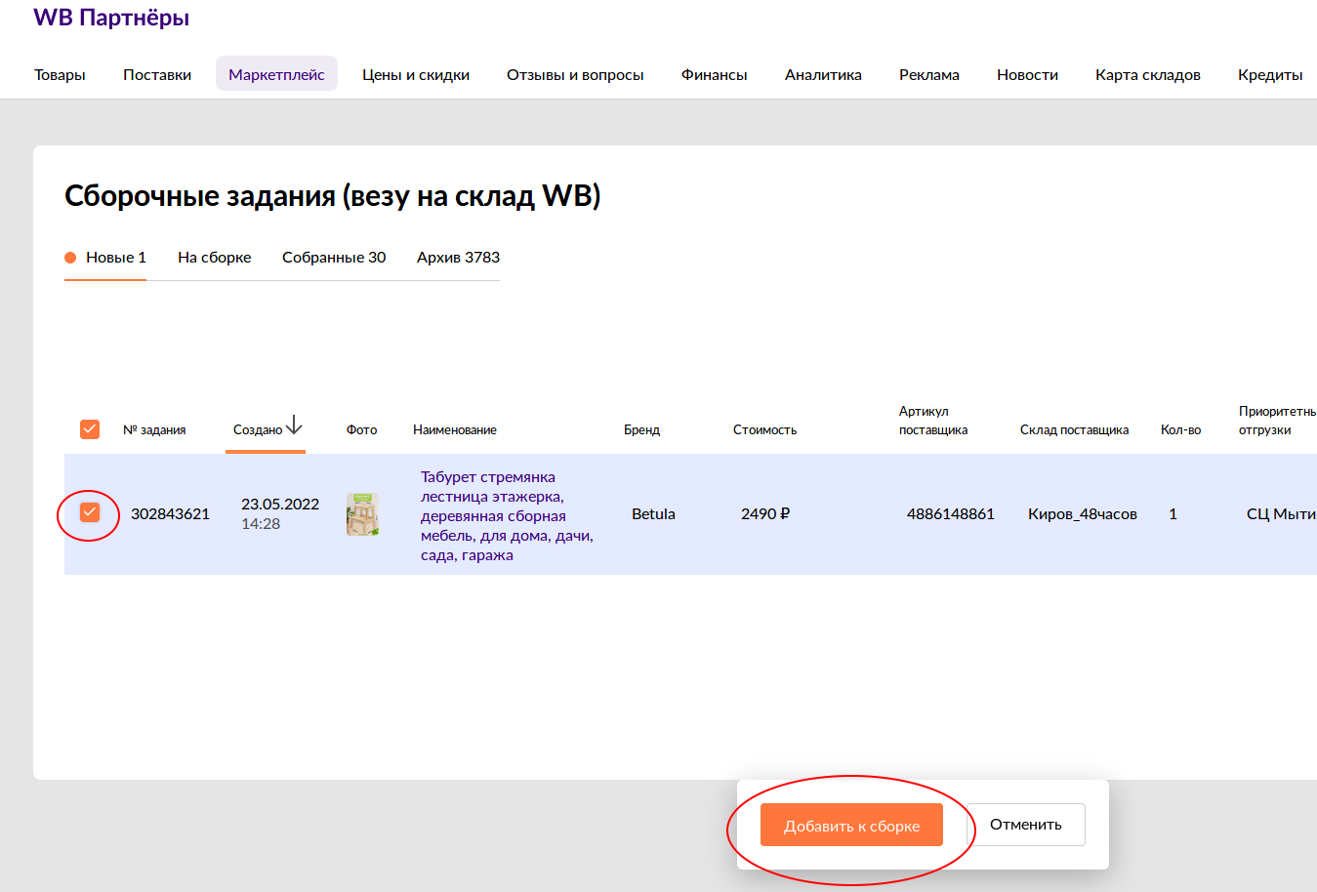Click the Наименование column header
This screenshot has width=1317, height=892.
455,429
